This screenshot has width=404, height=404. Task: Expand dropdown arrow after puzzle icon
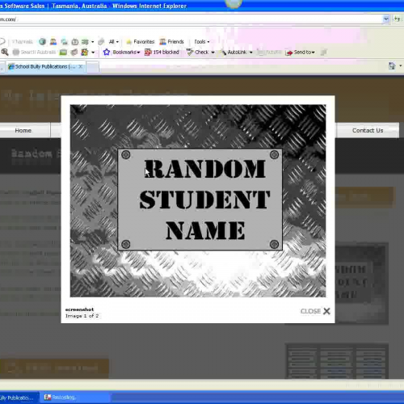pos(93,53)
